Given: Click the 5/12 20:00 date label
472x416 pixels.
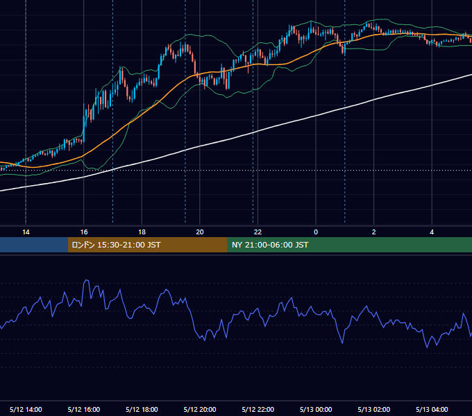Looking at the screenshot, I should pos(200,409).
